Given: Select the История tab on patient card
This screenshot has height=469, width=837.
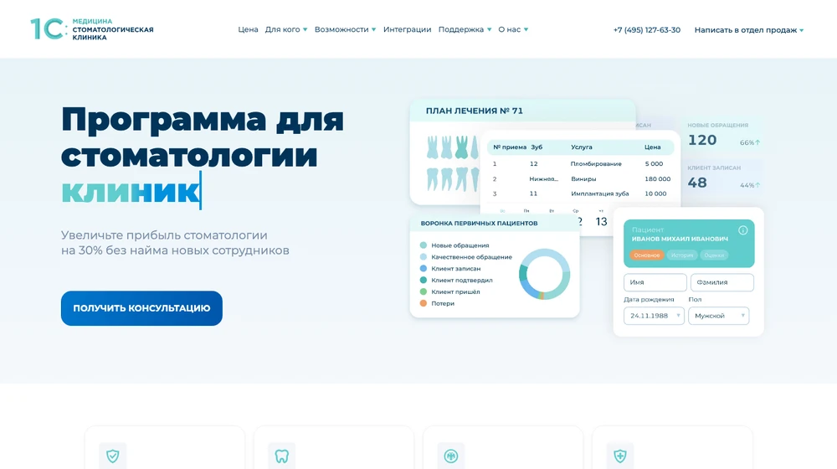Looking at the screenshot, I should pyautogui.click(x=681, y=255).
